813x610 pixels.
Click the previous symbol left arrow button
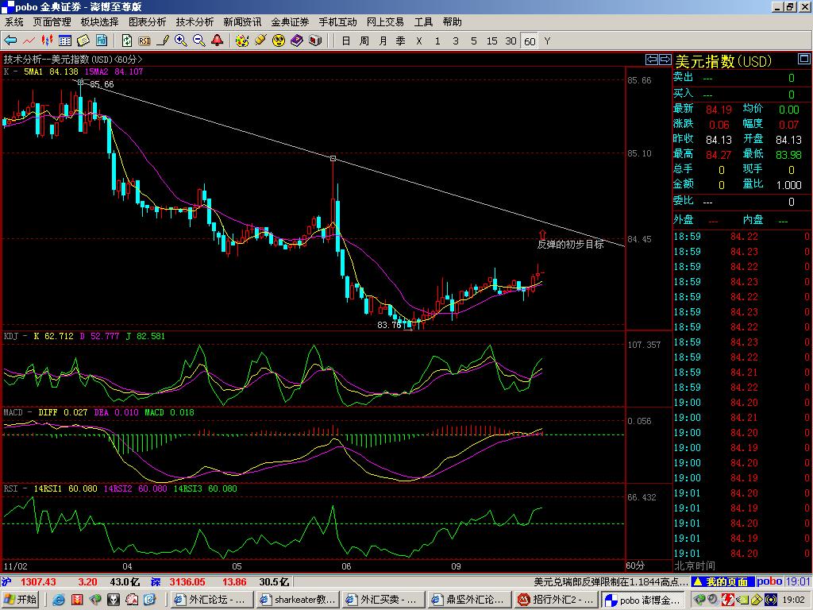652,60
